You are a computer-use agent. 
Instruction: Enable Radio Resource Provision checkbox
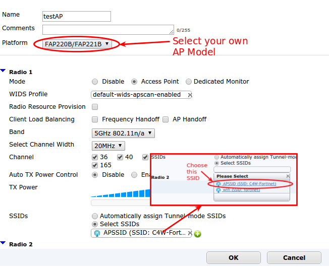pos(95,107)
